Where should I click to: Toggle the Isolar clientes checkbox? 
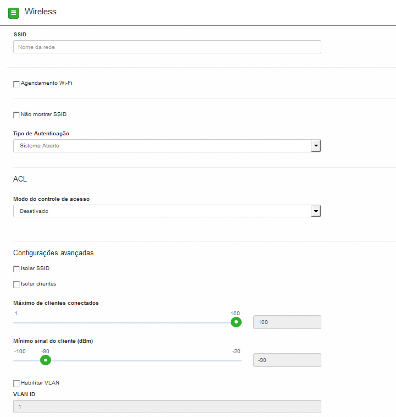16,284
